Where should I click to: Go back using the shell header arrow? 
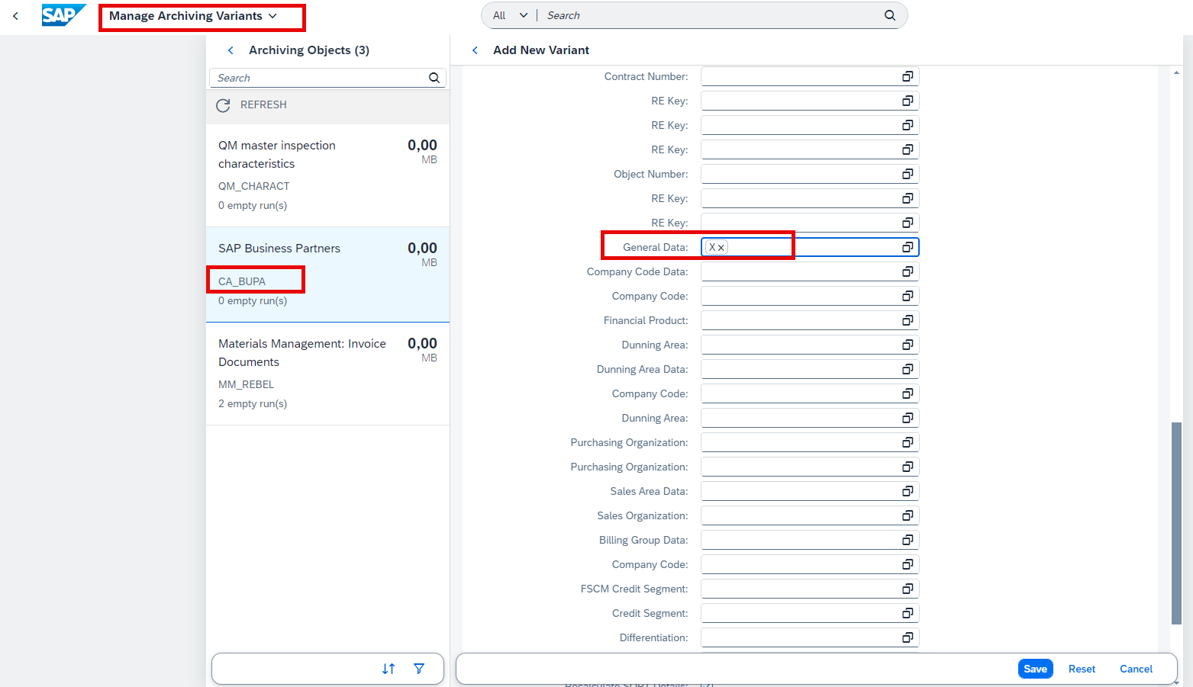pyautogui.click(x=15, y=16)
